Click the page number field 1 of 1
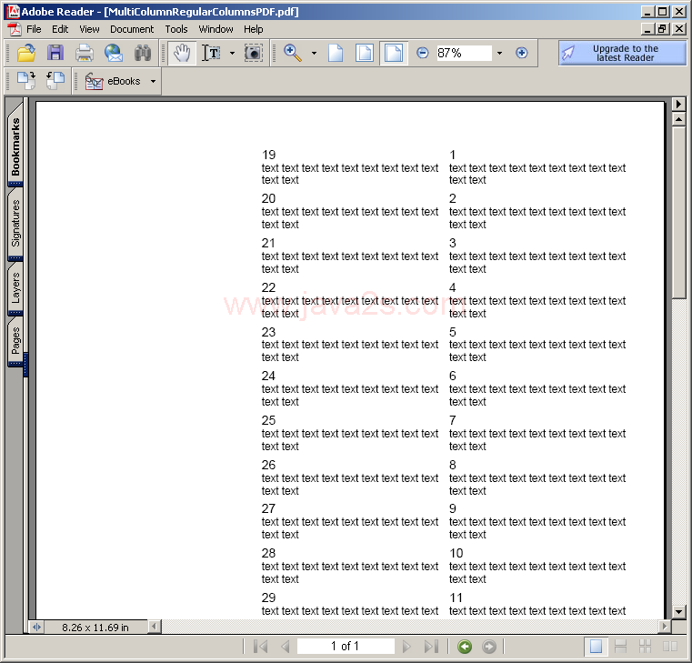Viewport: 692px width, 663px height. tap(346, 647)
